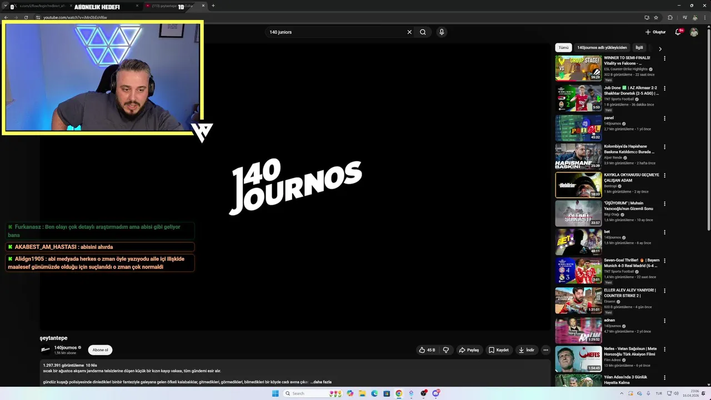This screenshot has width=711, height=400.
Task: Open the adnan video thumbnail
Action: [578, 330]
